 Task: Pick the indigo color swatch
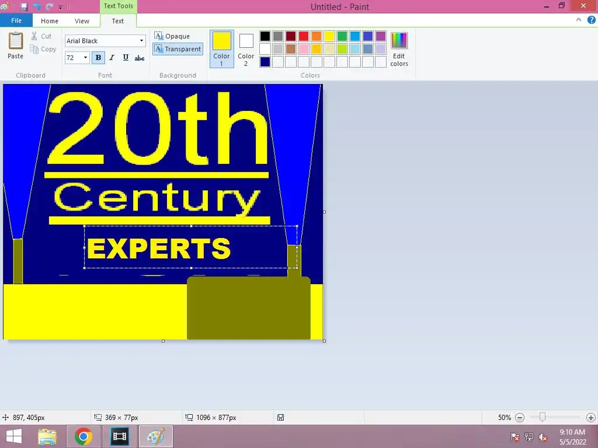point(368,36)
